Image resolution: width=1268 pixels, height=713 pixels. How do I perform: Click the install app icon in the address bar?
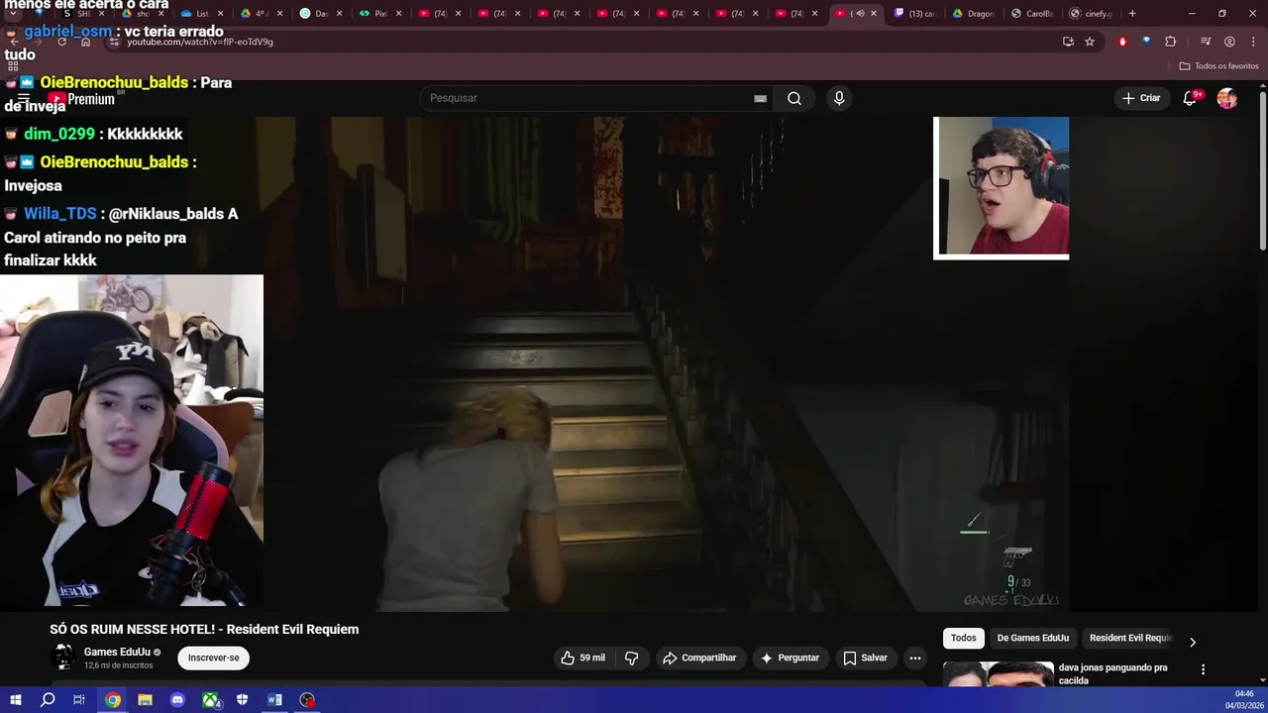click(1068, 42)
